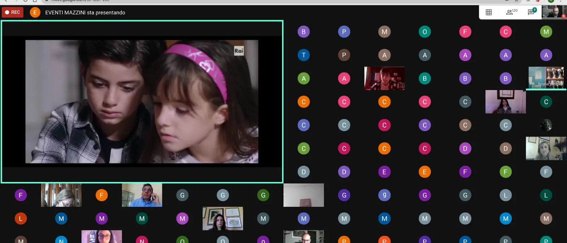Viewport: 567px width, 243px height.
Task: Click the blue T participant avatar
Action: (304, 55)
